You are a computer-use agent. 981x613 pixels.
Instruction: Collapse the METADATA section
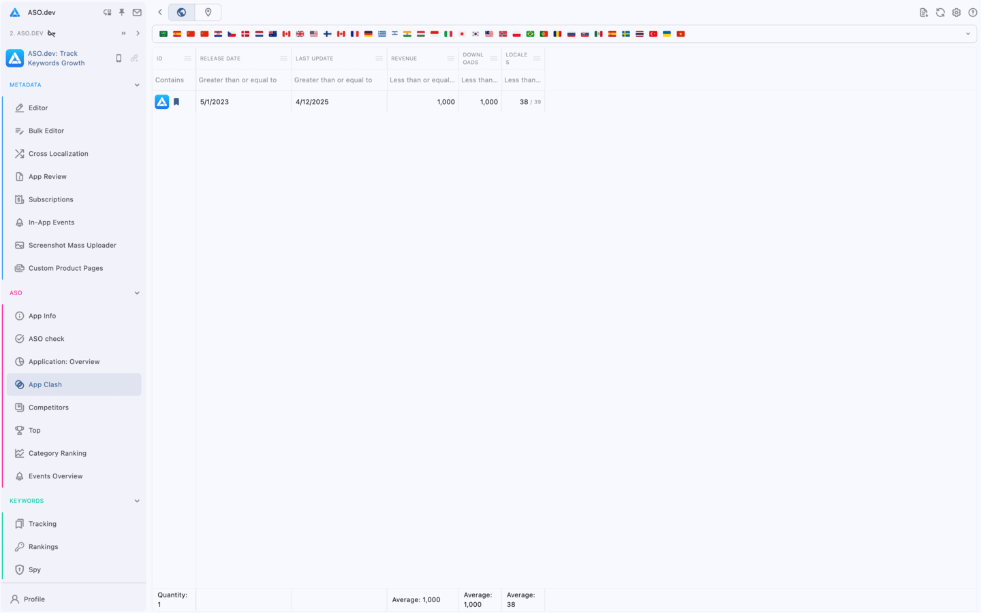click(x=137, y=85)
